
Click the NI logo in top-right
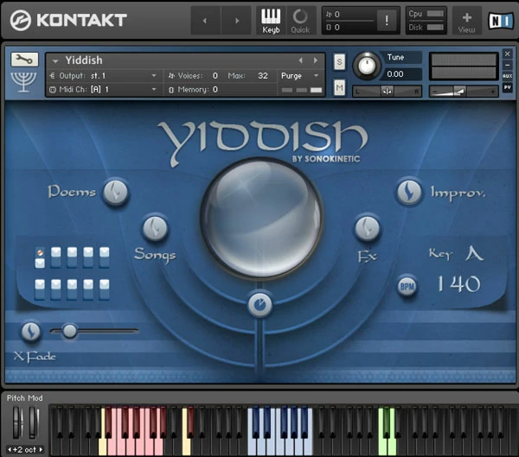(499, 20)
